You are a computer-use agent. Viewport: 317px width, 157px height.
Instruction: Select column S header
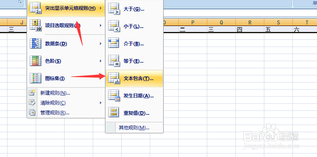point(278,22)
